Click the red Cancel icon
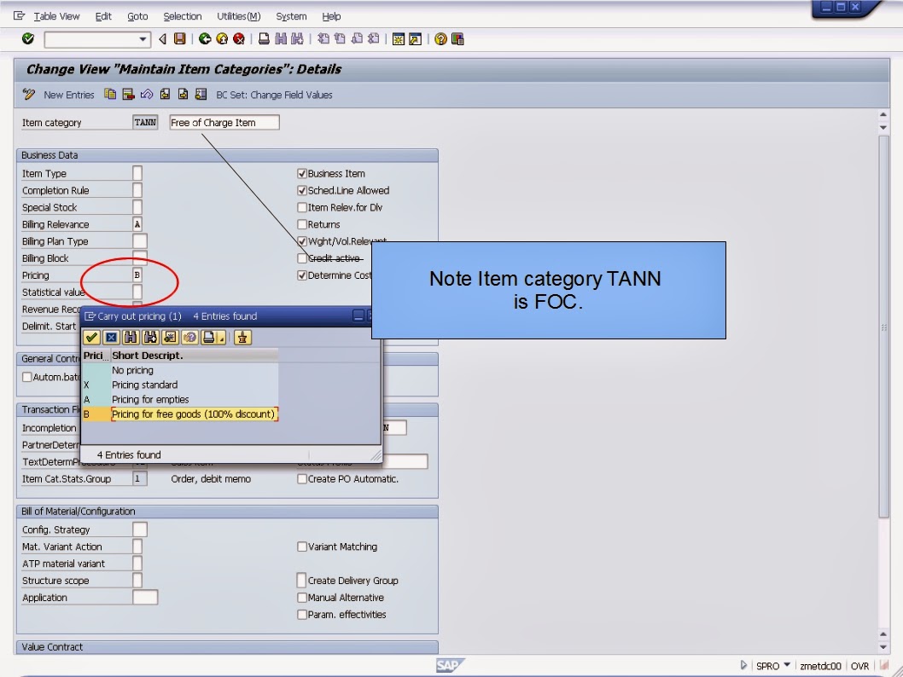 pos(238,38)
